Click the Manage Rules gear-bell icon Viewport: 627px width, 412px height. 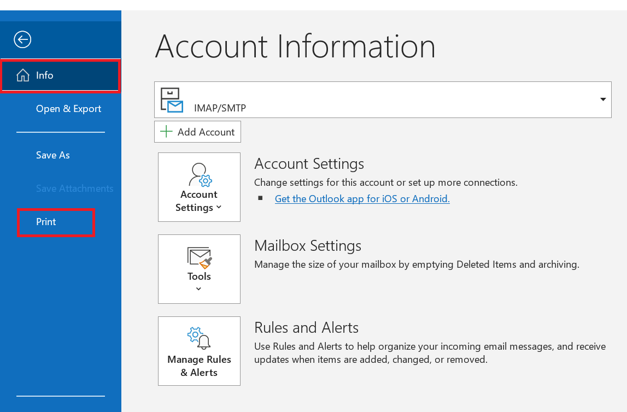pyautogui.click(x=199, y=338)
